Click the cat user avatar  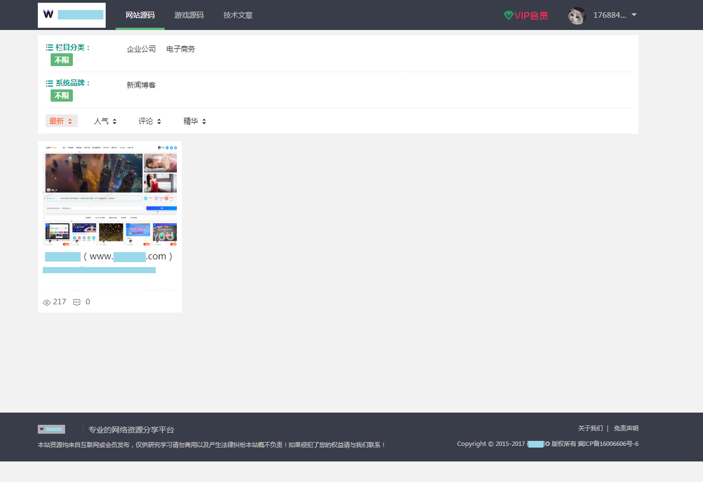pos(577,16)
